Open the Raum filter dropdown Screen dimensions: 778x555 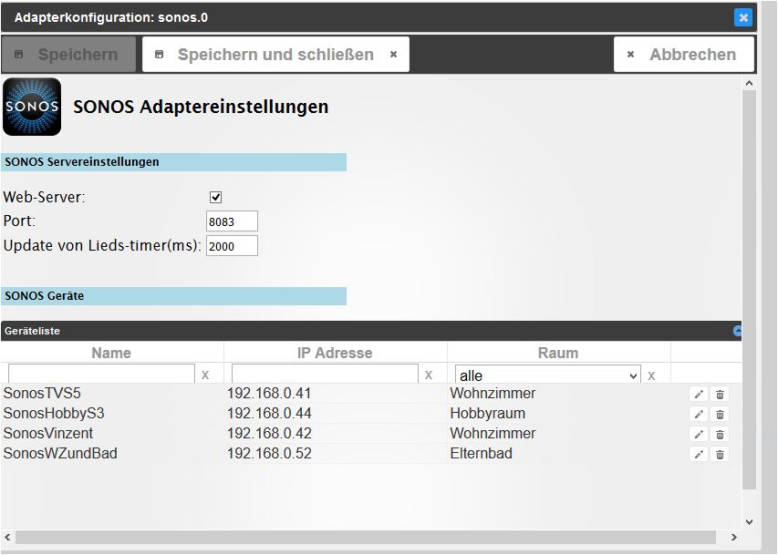548,375
